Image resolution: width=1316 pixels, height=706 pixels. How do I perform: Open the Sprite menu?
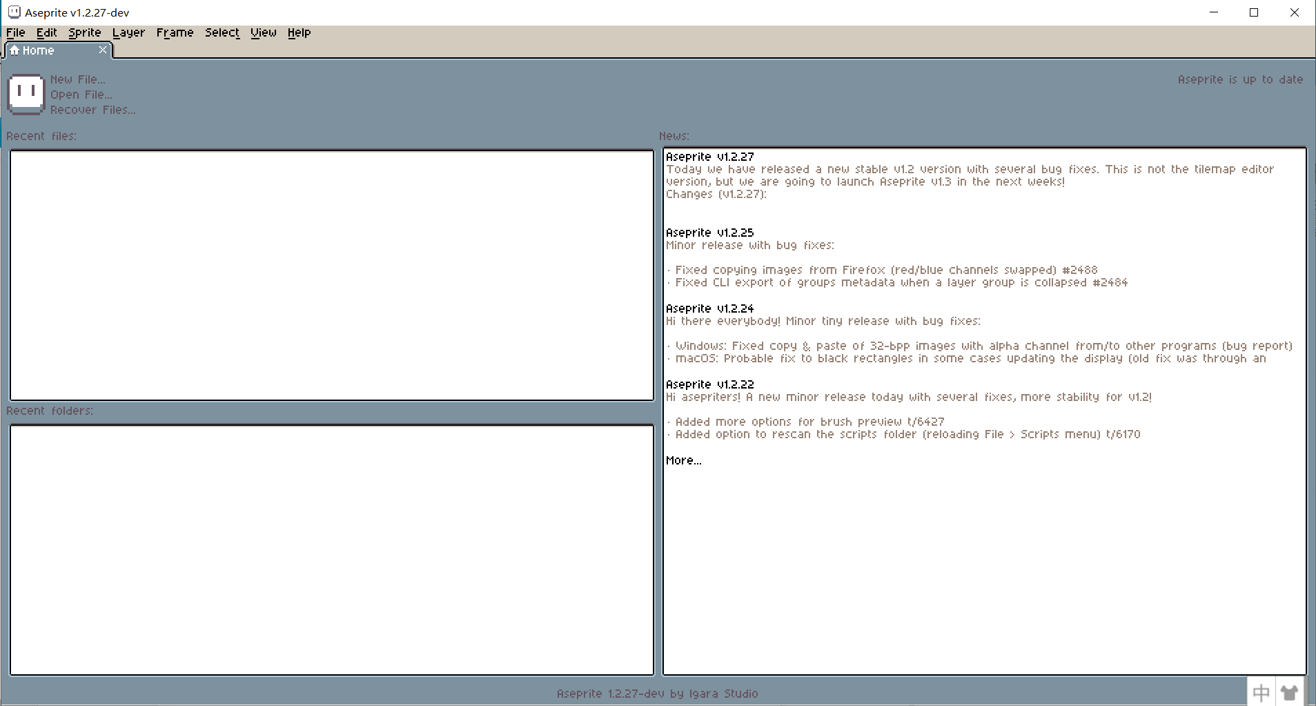tap(84, 32)
